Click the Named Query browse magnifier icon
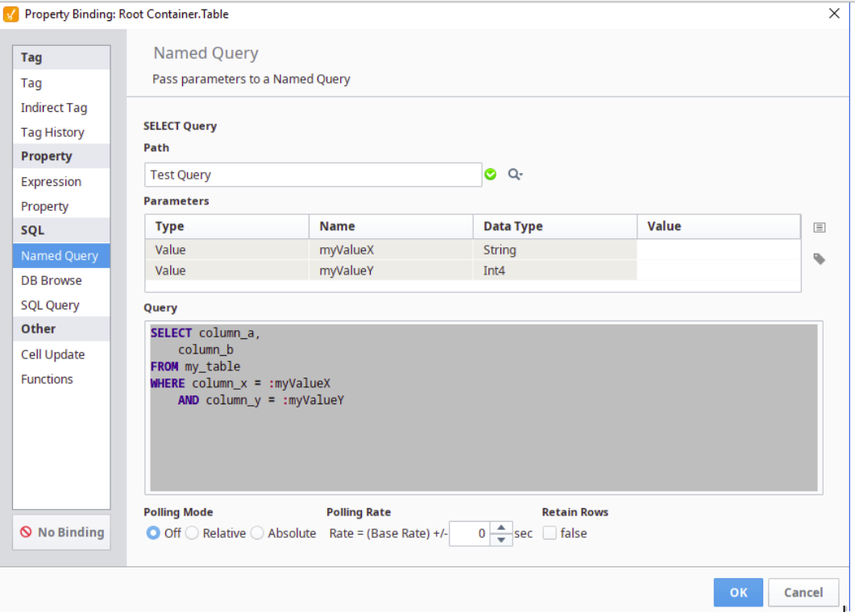 pyautogui.click(x=515, y=174)
